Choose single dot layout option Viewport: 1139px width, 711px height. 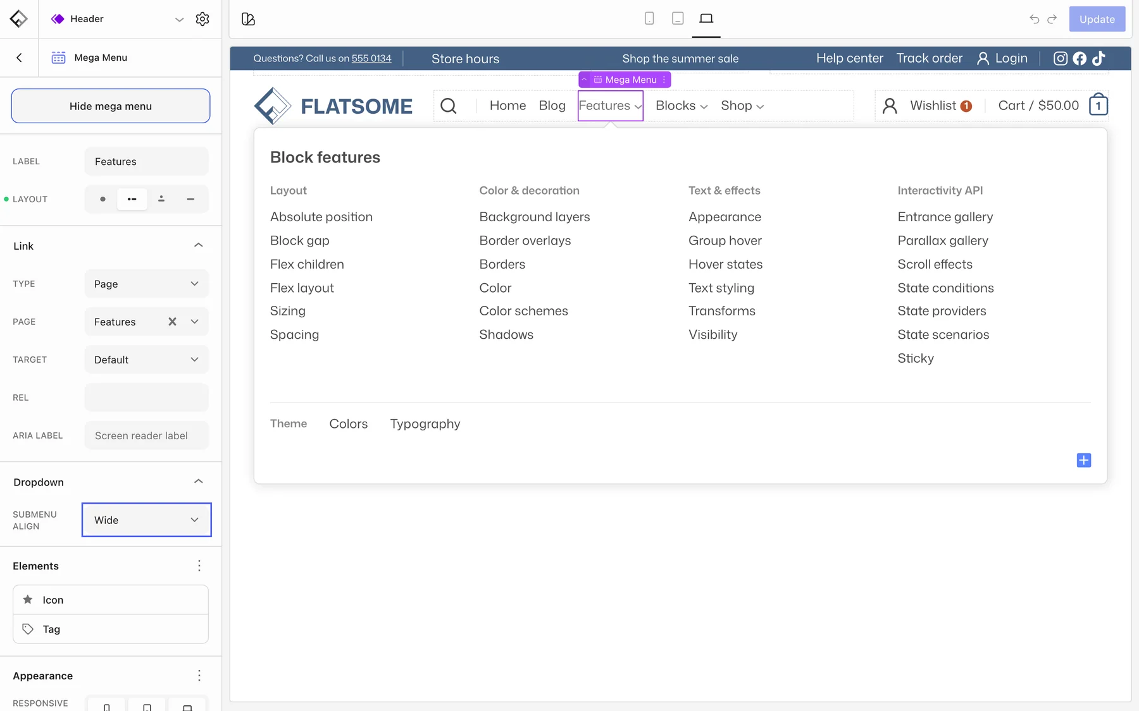[x=103, y=199]
